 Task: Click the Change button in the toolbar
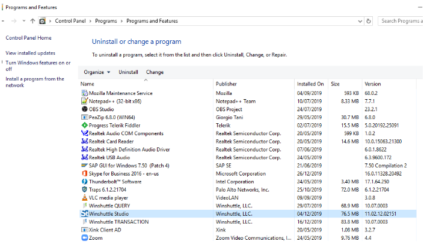click(x=155, y=72)
